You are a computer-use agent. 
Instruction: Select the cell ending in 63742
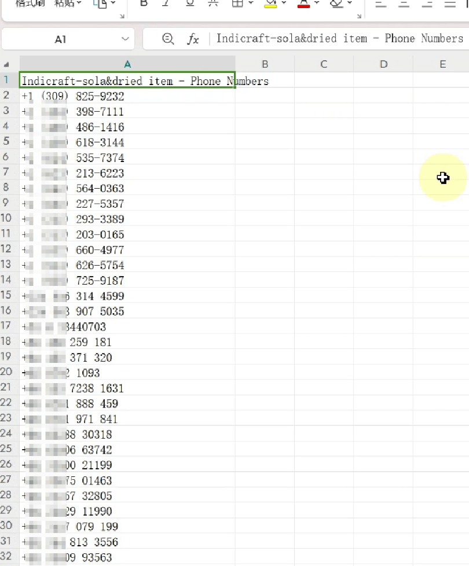pyautogui.click(x=127, y=450)
